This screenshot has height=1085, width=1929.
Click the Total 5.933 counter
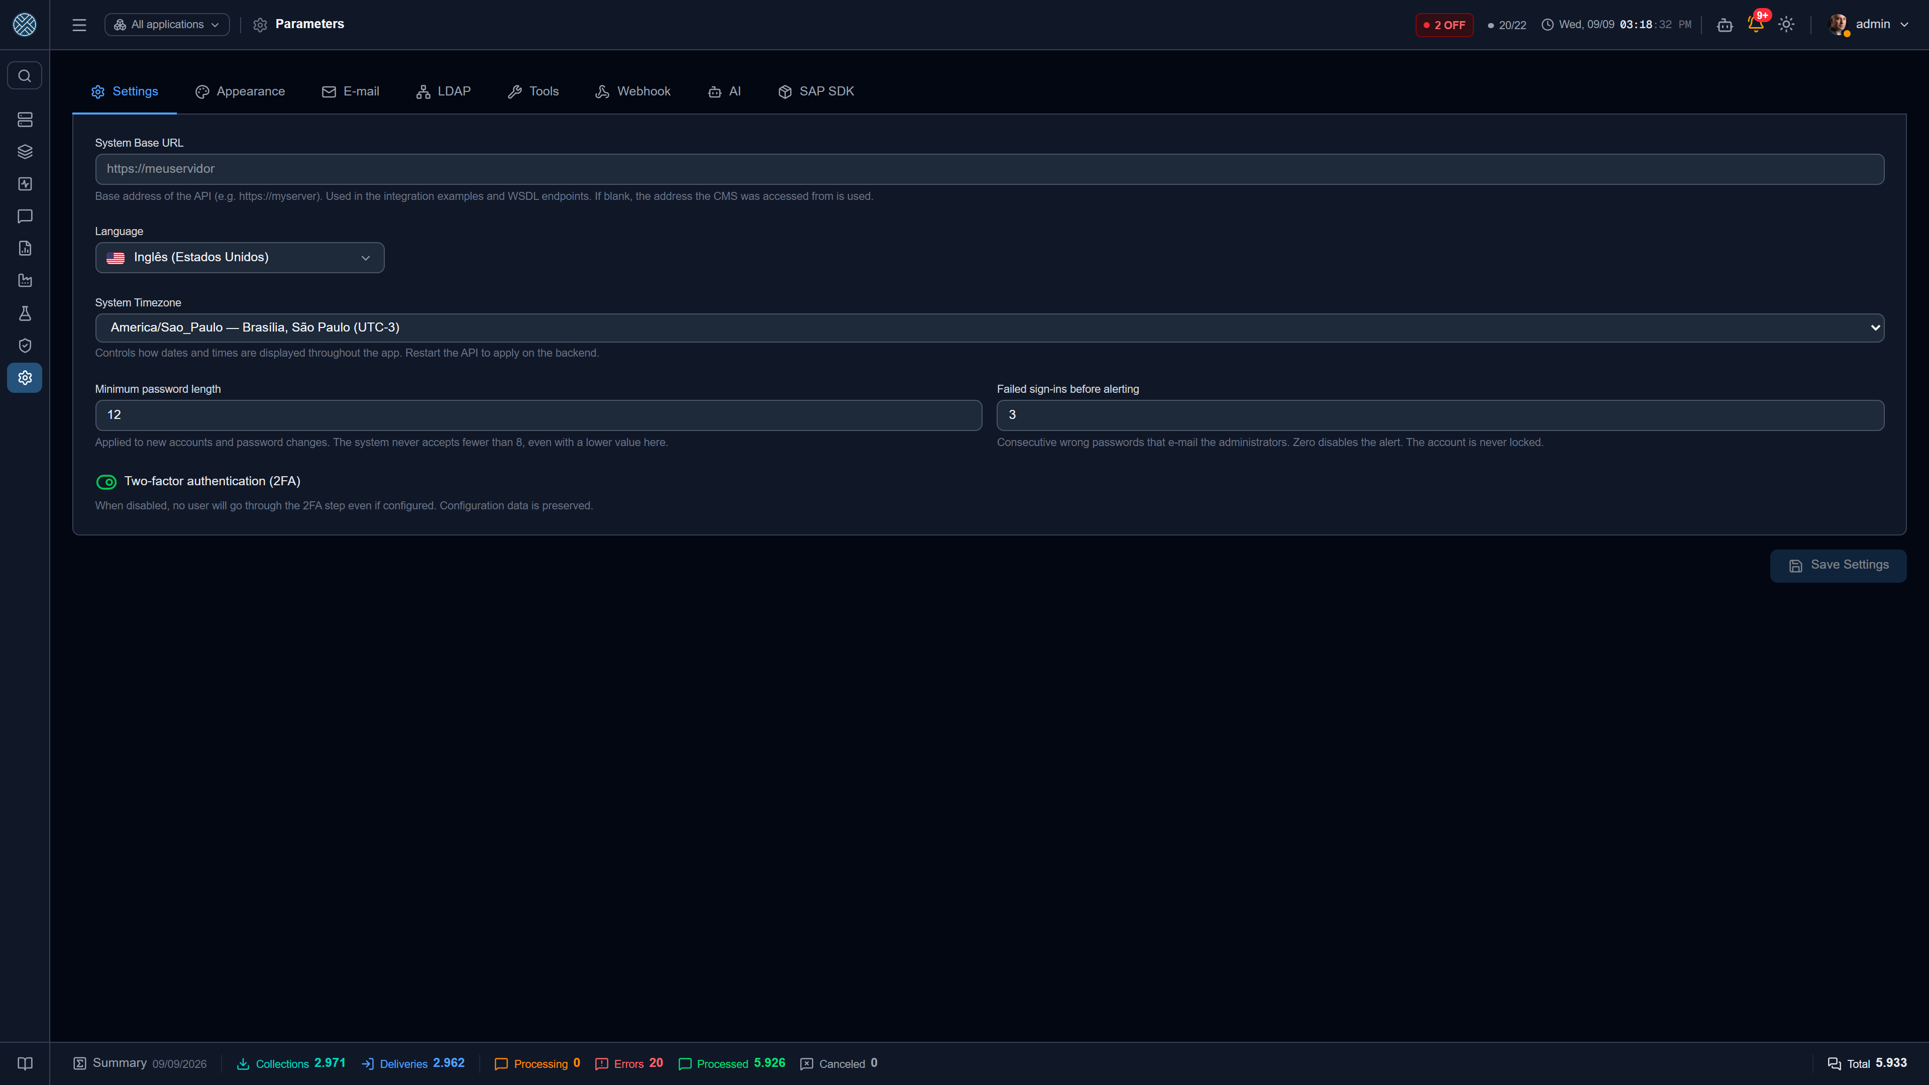point(1867,1063)
